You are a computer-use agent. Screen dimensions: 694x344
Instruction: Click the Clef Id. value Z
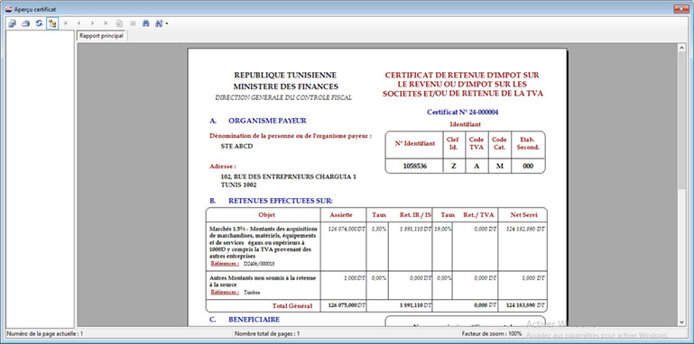(x=454, y=167)
